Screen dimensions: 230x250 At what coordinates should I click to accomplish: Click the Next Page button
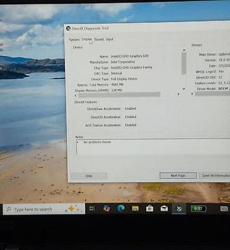point(178,175)
